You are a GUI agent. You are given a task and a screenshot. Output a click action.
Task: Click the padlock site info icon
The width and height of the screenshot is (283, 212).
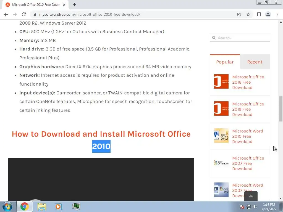click(35, 14)
